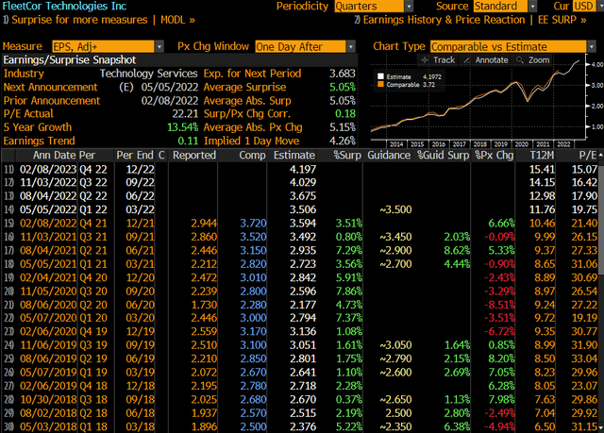Click the %Guid Surp column header
The width and height of the screenshot is (604, 433).
(443, 156)
